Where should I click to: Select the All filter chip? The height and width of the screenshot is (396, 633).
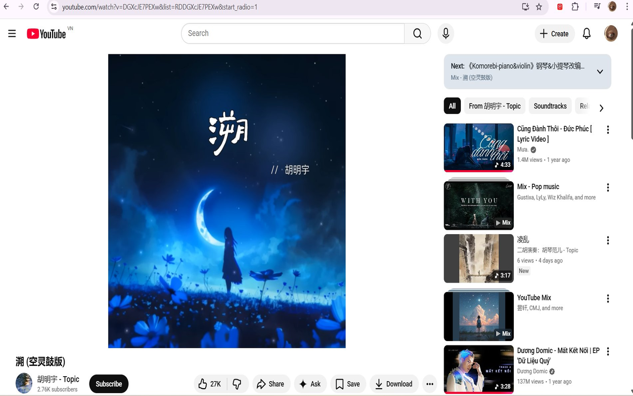tap(452, 106)
